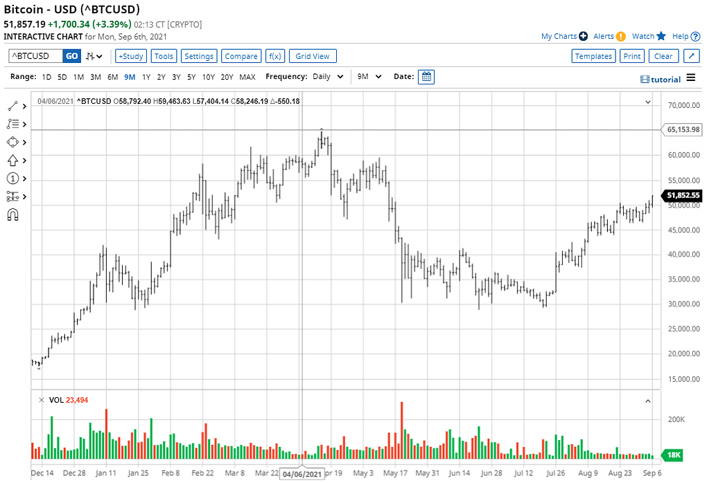Open the Help link
The width and height of the screenshot is (709, 483).
(x=680, y=36)
